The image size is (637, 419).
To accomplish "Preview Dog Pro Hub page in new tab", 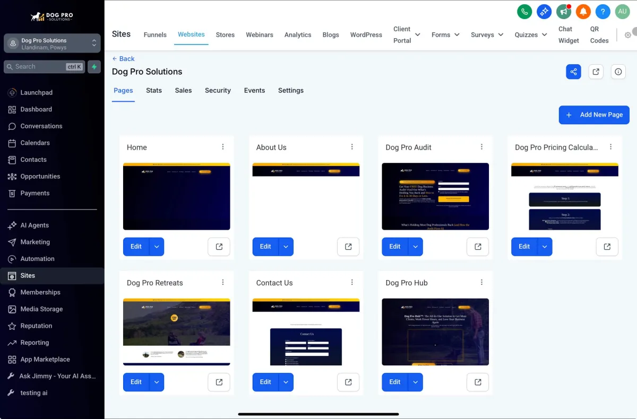I will (x=478, y=382).
